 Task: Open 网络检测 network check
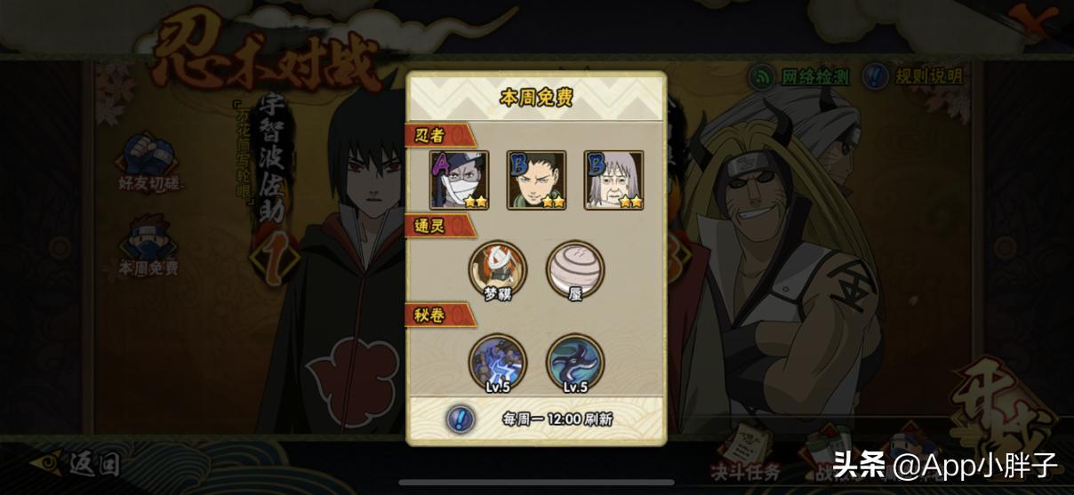point(799,76)
